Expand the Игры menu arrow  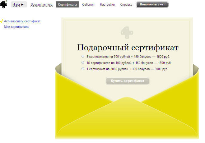pyautogui.click(x=22, y=4)
